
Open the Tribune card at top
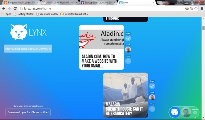click(x=126, y=19)
